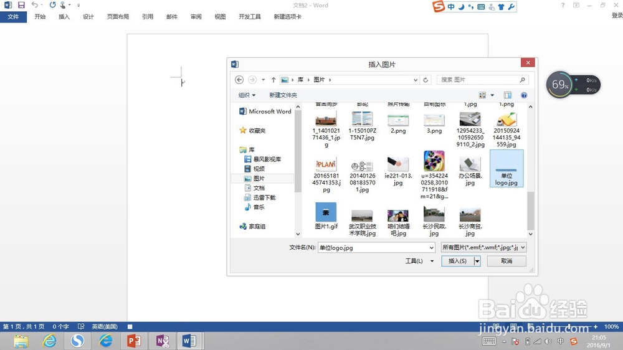The image size is (623, 350).
Task: Open OneNote clipper from taskbar
Action: pos(162,341)
